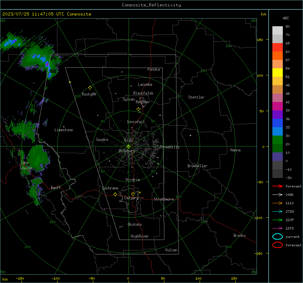Select the cyan current ellipse icon
The image size is (303, 283).
point(277,237)
